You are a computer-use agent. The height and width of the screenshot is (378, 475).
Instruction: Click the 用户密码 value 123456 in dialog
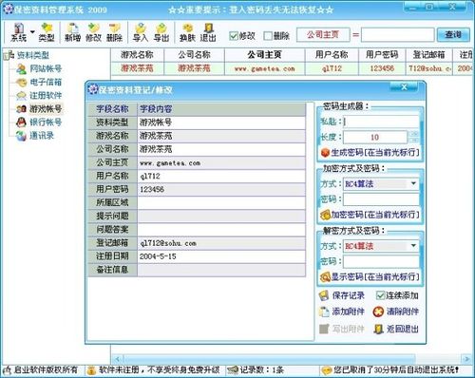[x=221, y=189]
